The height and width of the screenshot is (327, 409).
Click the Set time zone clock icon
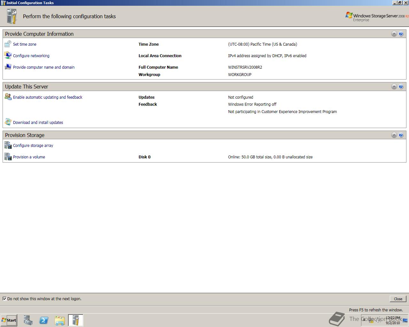(x=8, y=44)
